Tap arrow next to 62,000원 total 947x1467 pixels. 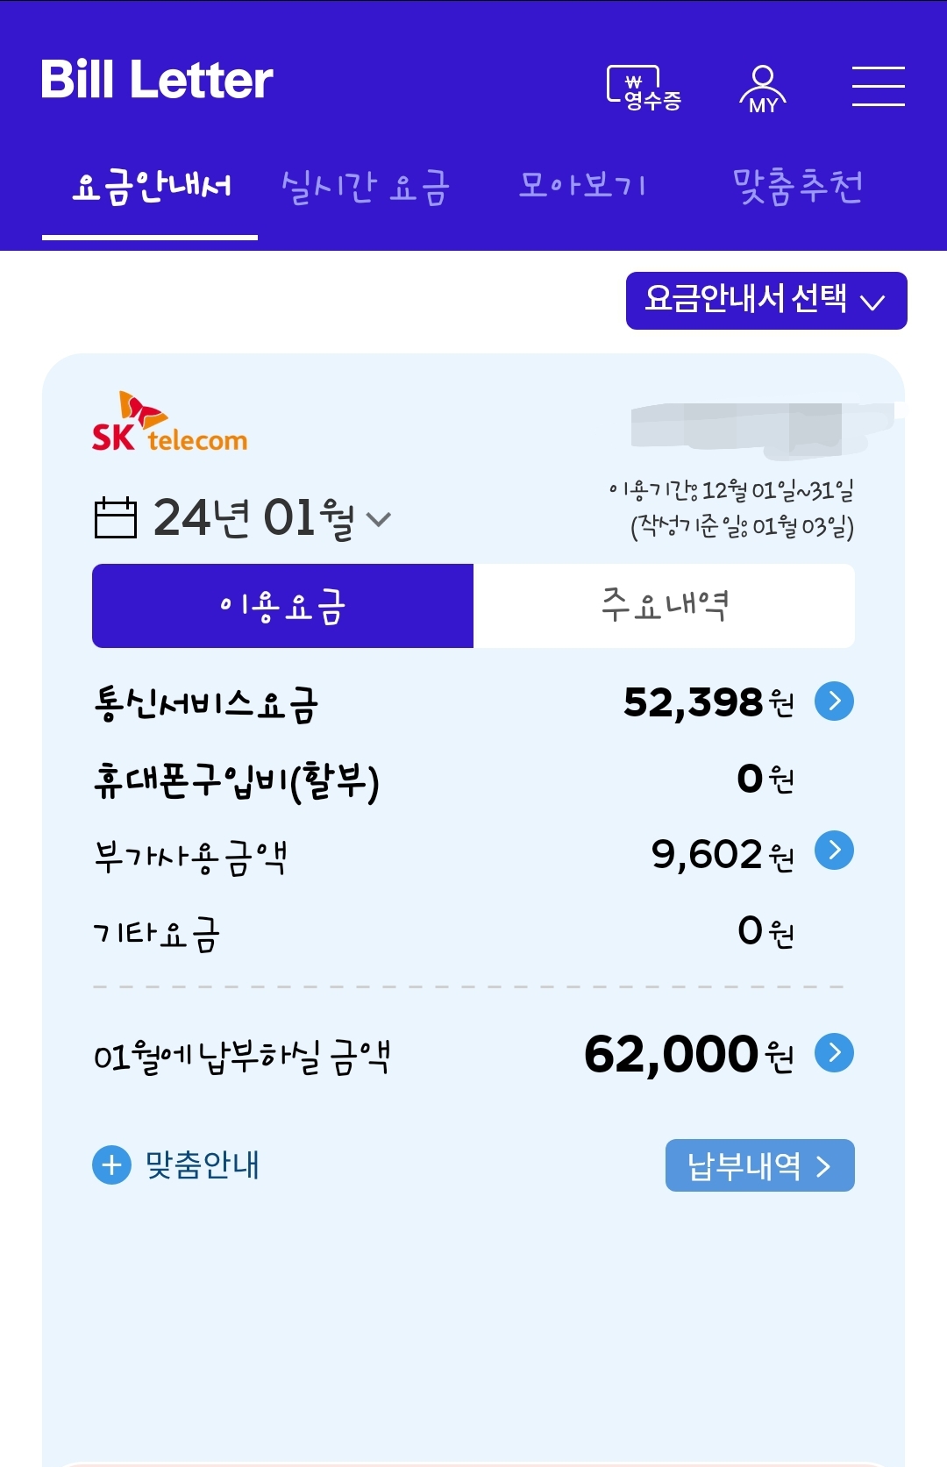pos(834,1052)
